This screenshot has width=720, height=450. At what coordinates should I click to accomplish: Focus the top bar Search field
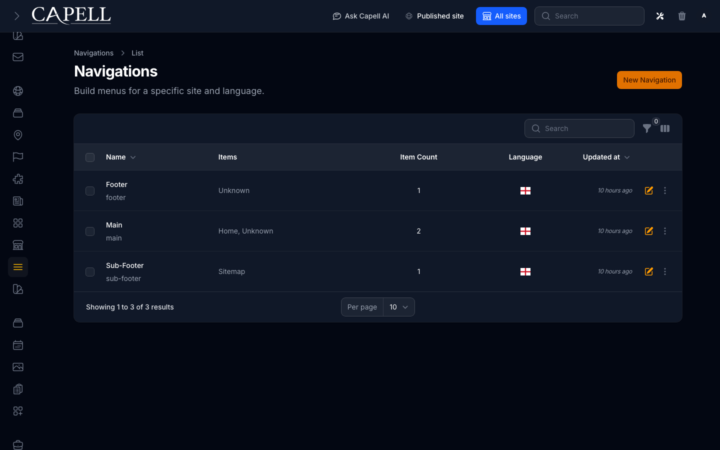pos(589,16)
